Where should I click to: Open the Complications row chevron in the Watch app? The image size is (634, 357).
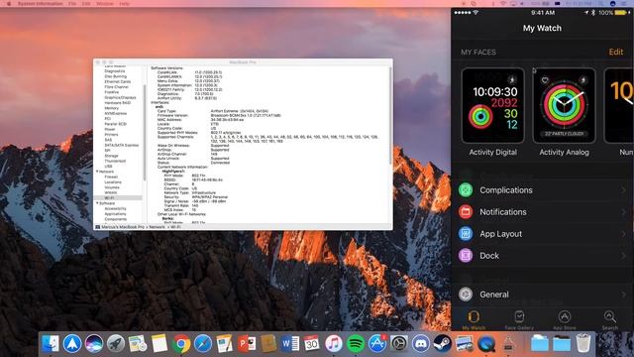624,190
